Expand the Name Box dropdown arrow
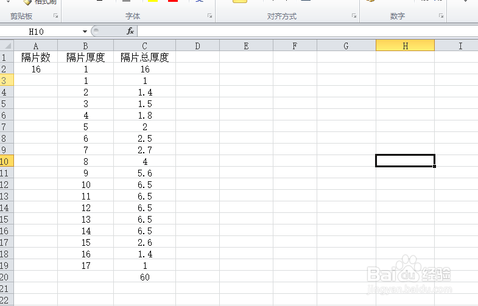The width and height of the screenshot is (478, 306). [x=85, y=32]
